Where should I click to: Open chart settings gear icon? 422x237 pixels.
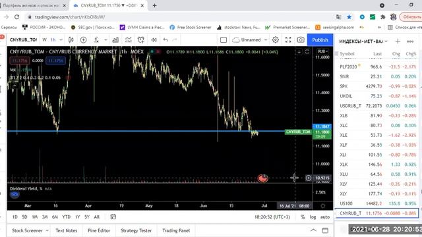(x=276, y=39)
